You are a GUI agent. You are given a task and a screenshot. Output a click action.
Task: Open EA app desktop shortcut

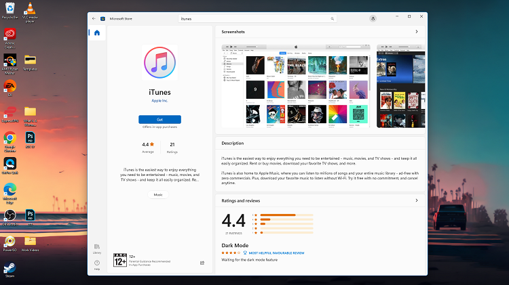[10, 88]
